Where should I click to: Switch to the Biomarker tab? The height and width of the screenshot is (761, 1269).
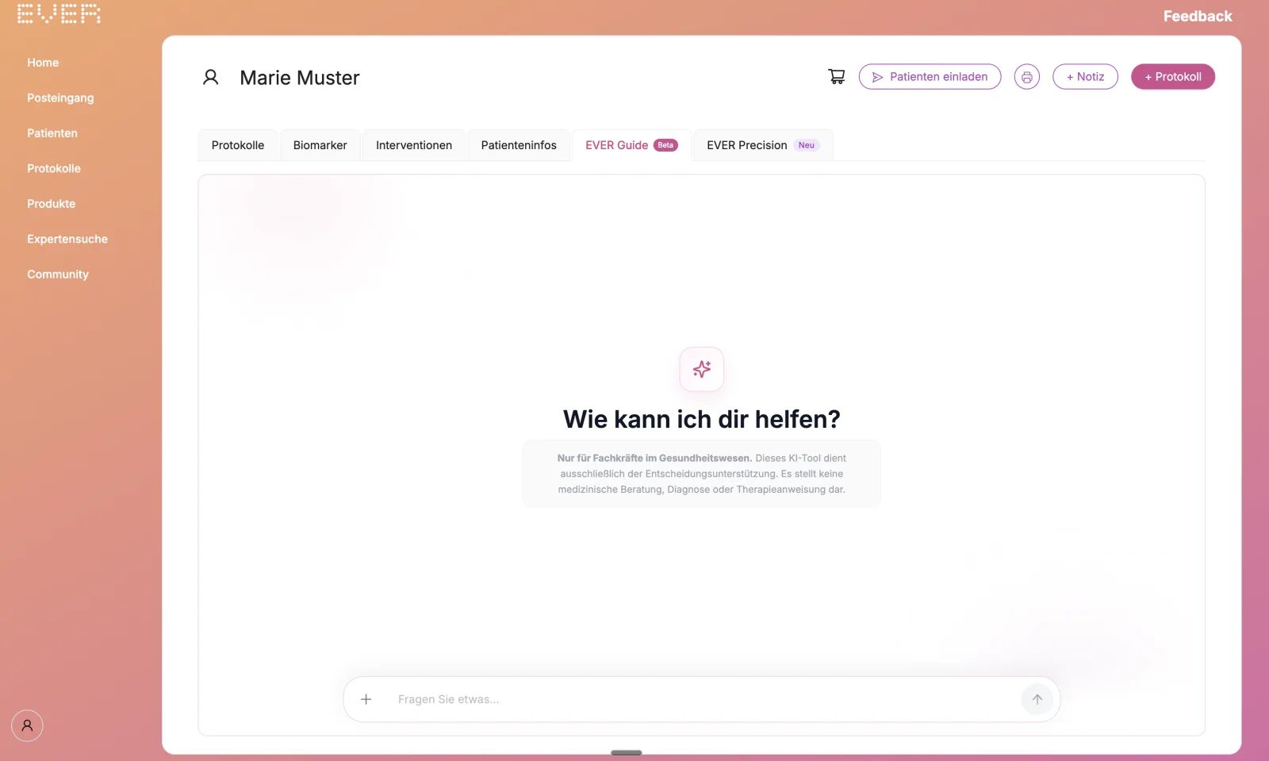tap(320, 145)
